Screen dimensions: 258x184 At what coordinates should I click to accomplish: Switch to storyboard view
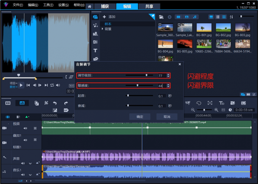pyautogui.click(x=8, y=103)
